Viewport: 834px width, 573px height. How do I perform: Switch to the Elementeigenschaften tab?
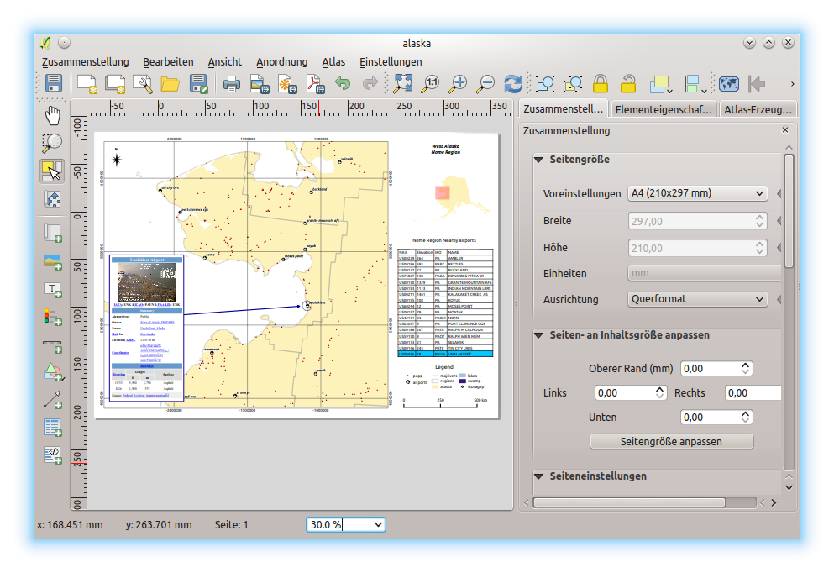click(663, 109)
